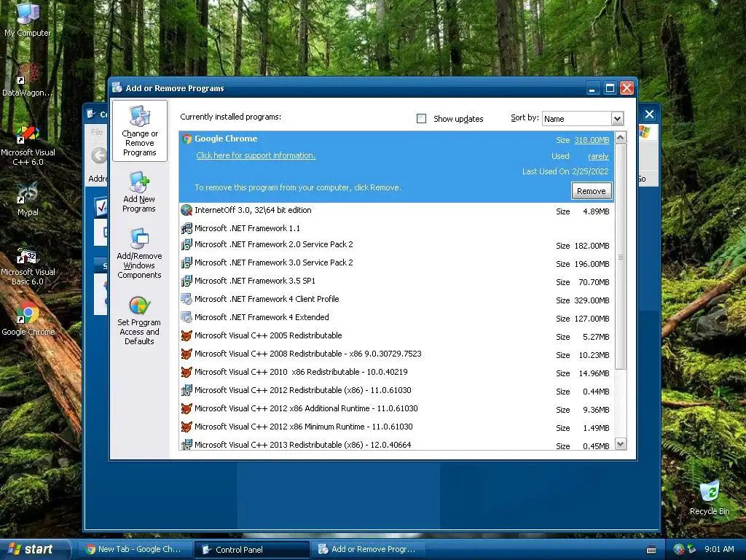Image resolution: width=746 pixels, height=560 pixels.
Task: Click the My Computer desktop icon
Action: [28, 20]
